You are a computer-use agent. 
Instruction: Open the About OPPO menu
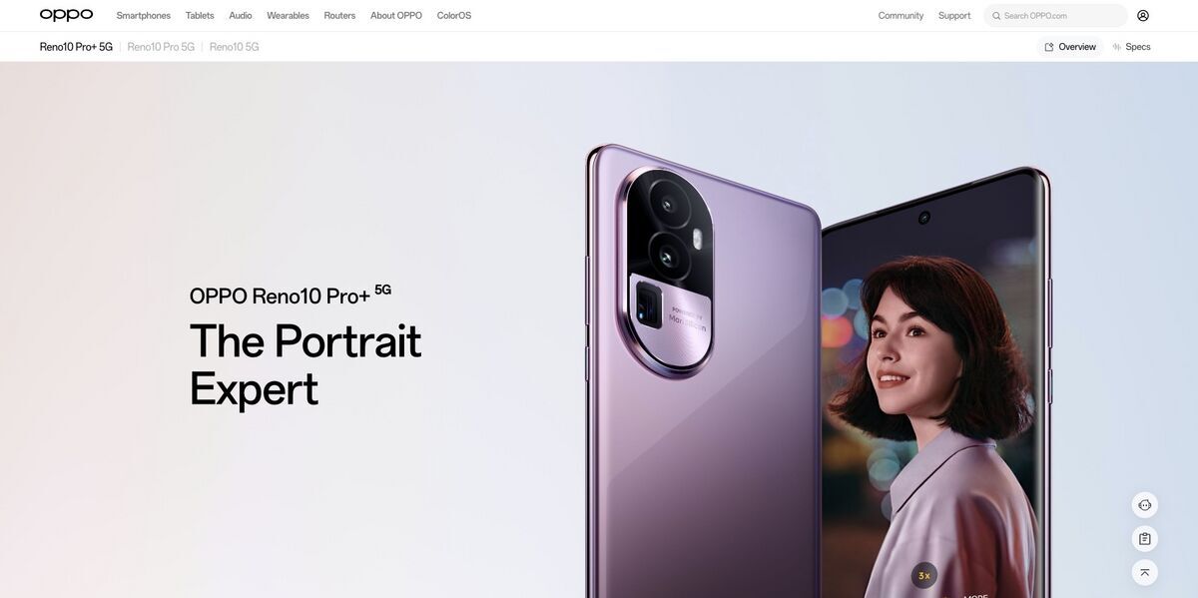point(396,15)
